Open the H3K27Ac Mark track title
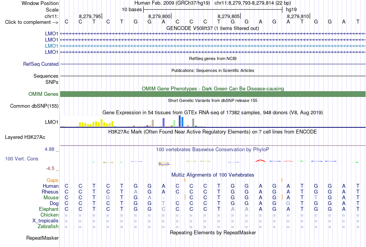366x247 pixels. (213, 132)
